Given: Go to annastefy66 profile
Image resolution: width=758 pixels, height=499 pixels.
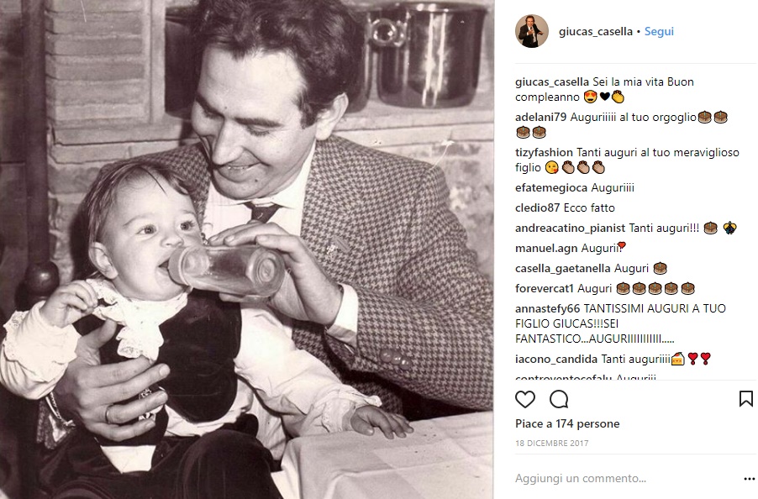Looking at the screenshot, I should (x=547, y=308).
